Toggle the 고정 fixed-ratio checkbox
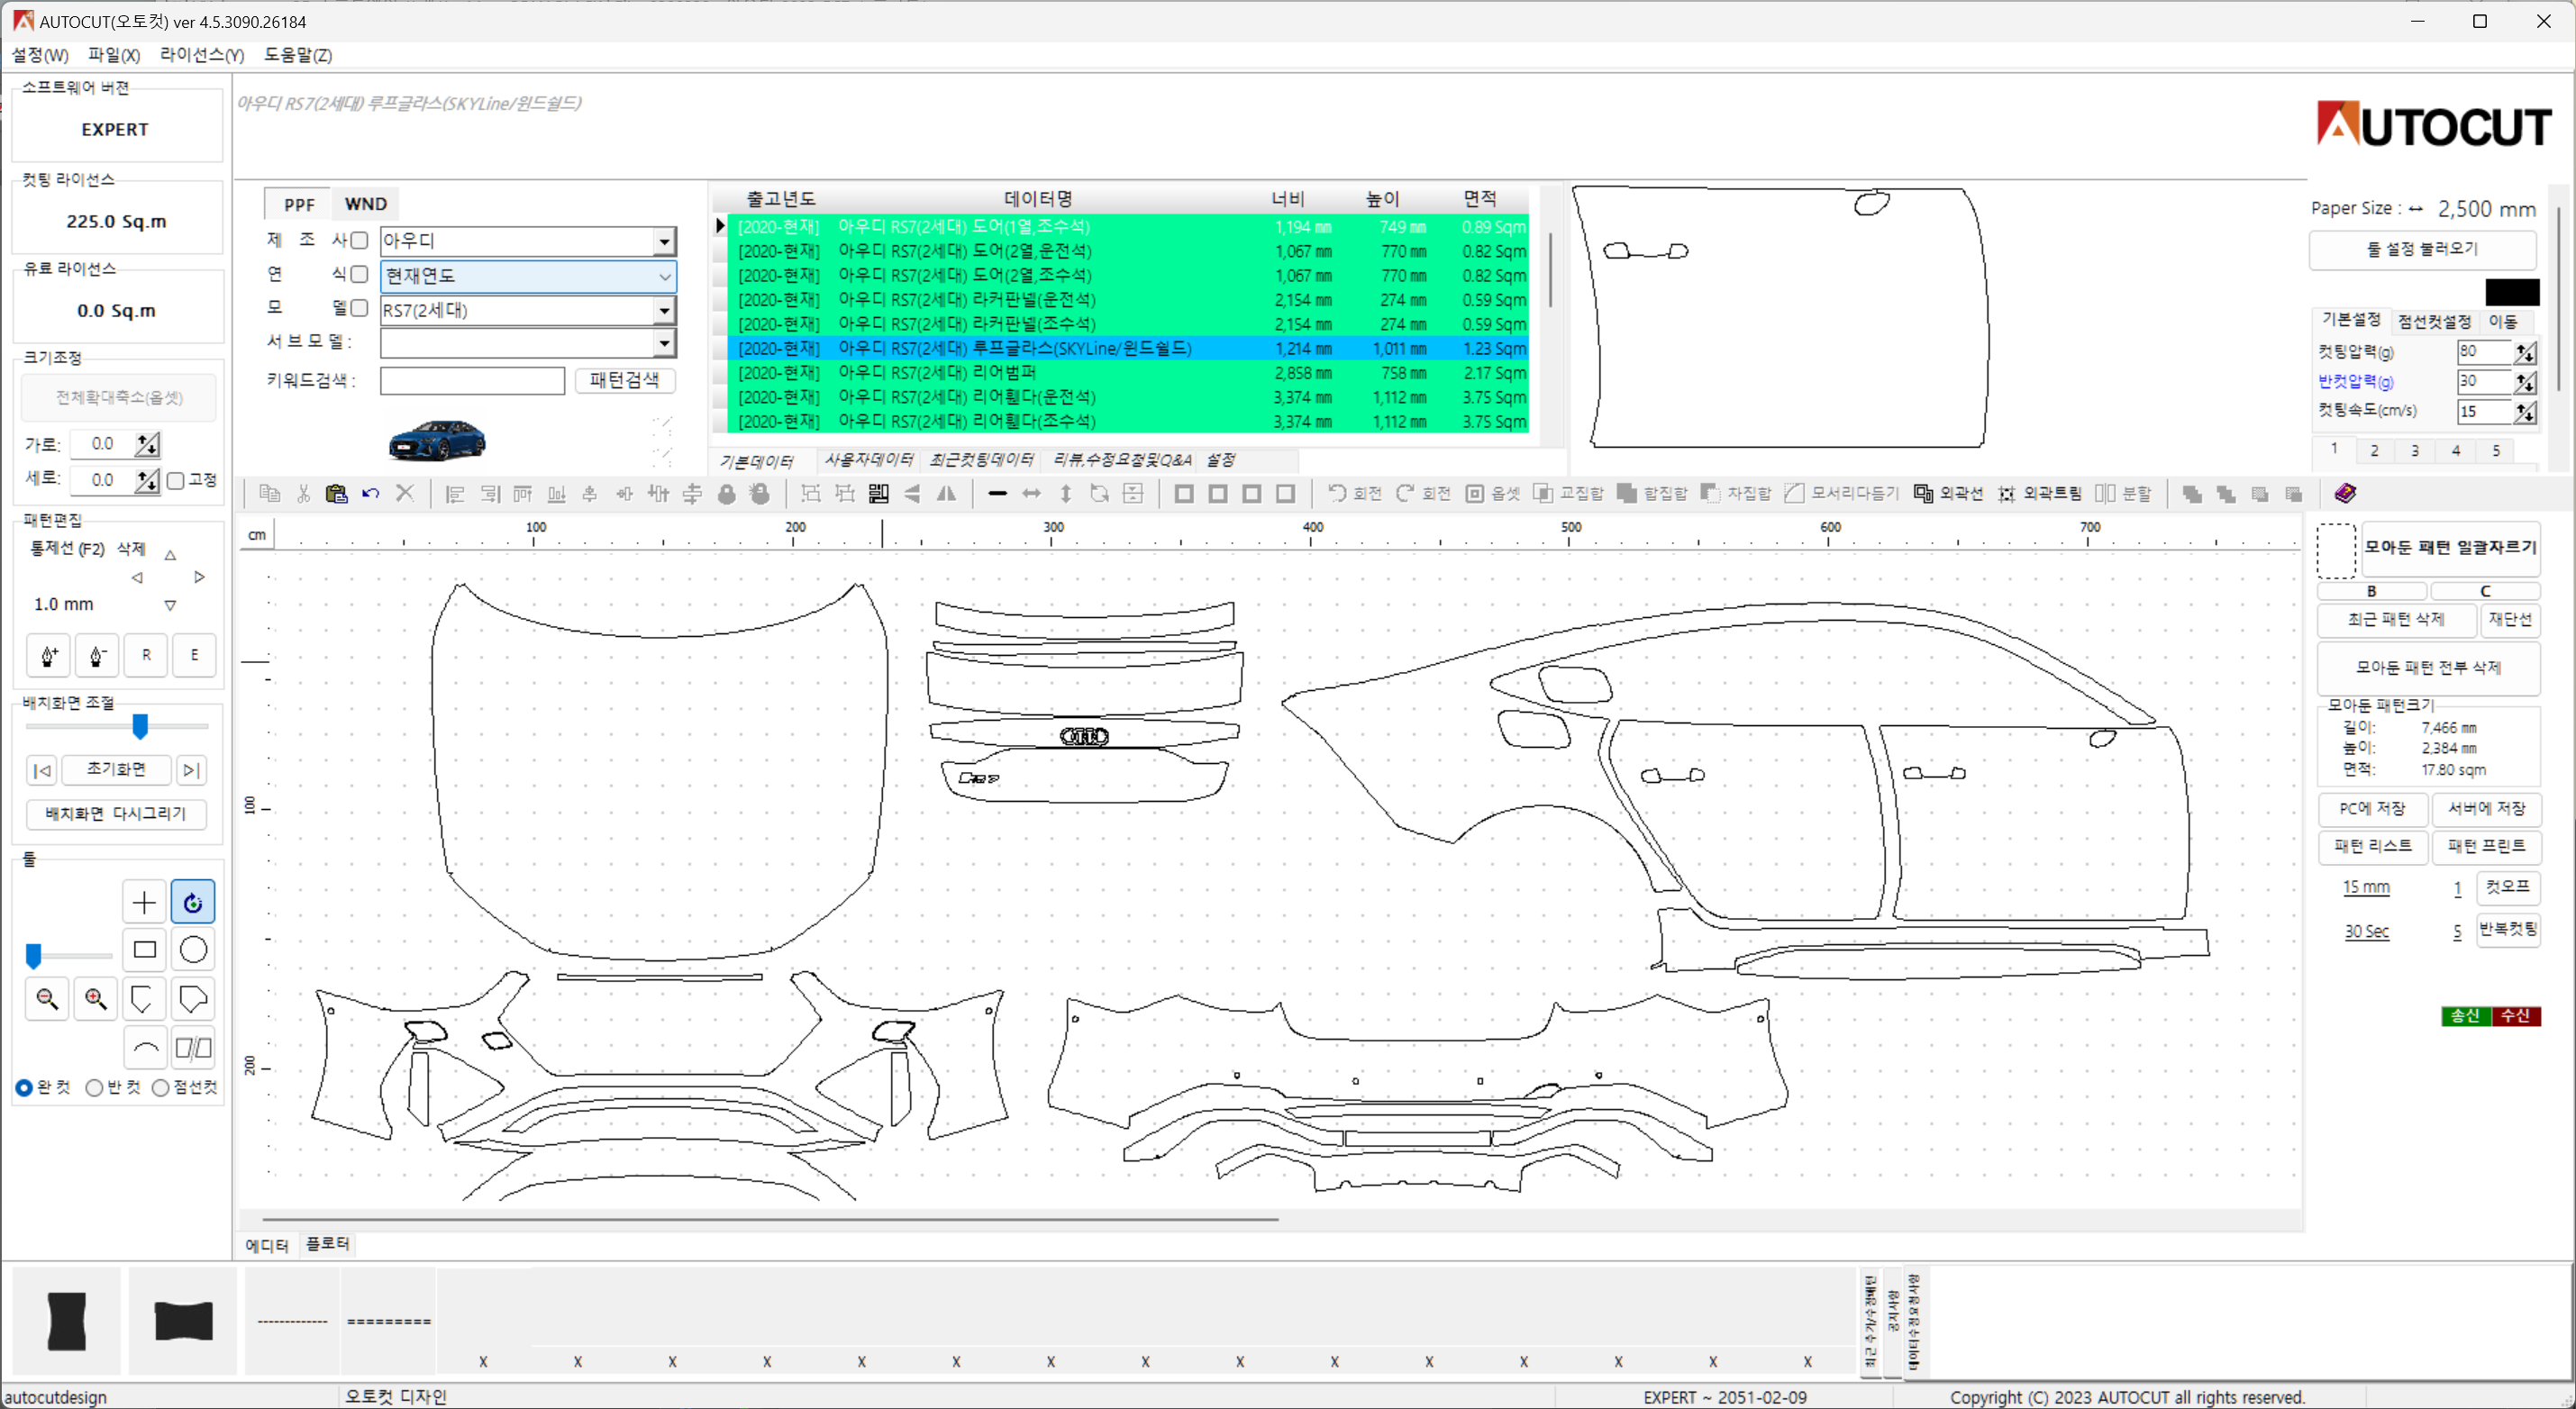The width and height of the screenshot is (2576, 1409). tap(176, 481)
